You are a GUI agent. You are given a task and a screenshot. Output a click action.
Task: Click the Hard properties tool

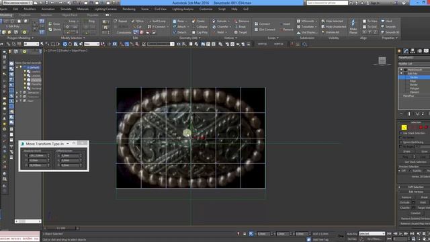point(386,21)
